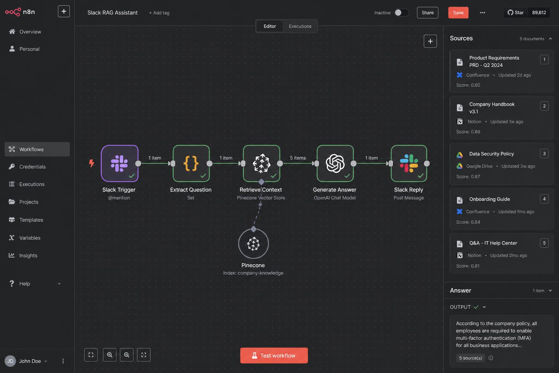The width and height of the screenshot is (559, 373).
Task: Open the Q&A - IT Help Center source
Action: click(501, 253)
